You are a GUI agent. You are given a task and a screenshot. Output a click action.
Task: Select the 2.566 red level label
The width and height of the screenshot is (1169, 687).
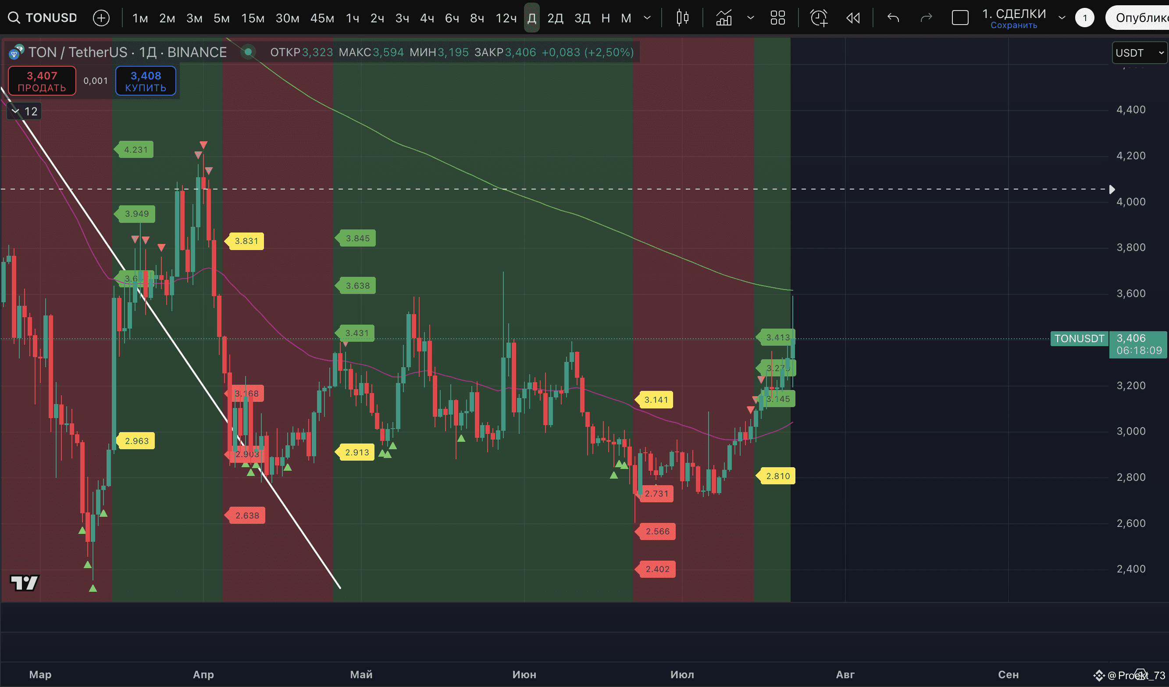655,531
